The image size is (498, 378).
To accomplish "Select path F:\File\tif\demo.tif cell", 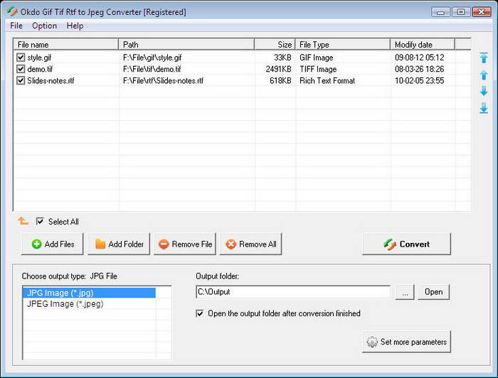I will tap(152, 69).
